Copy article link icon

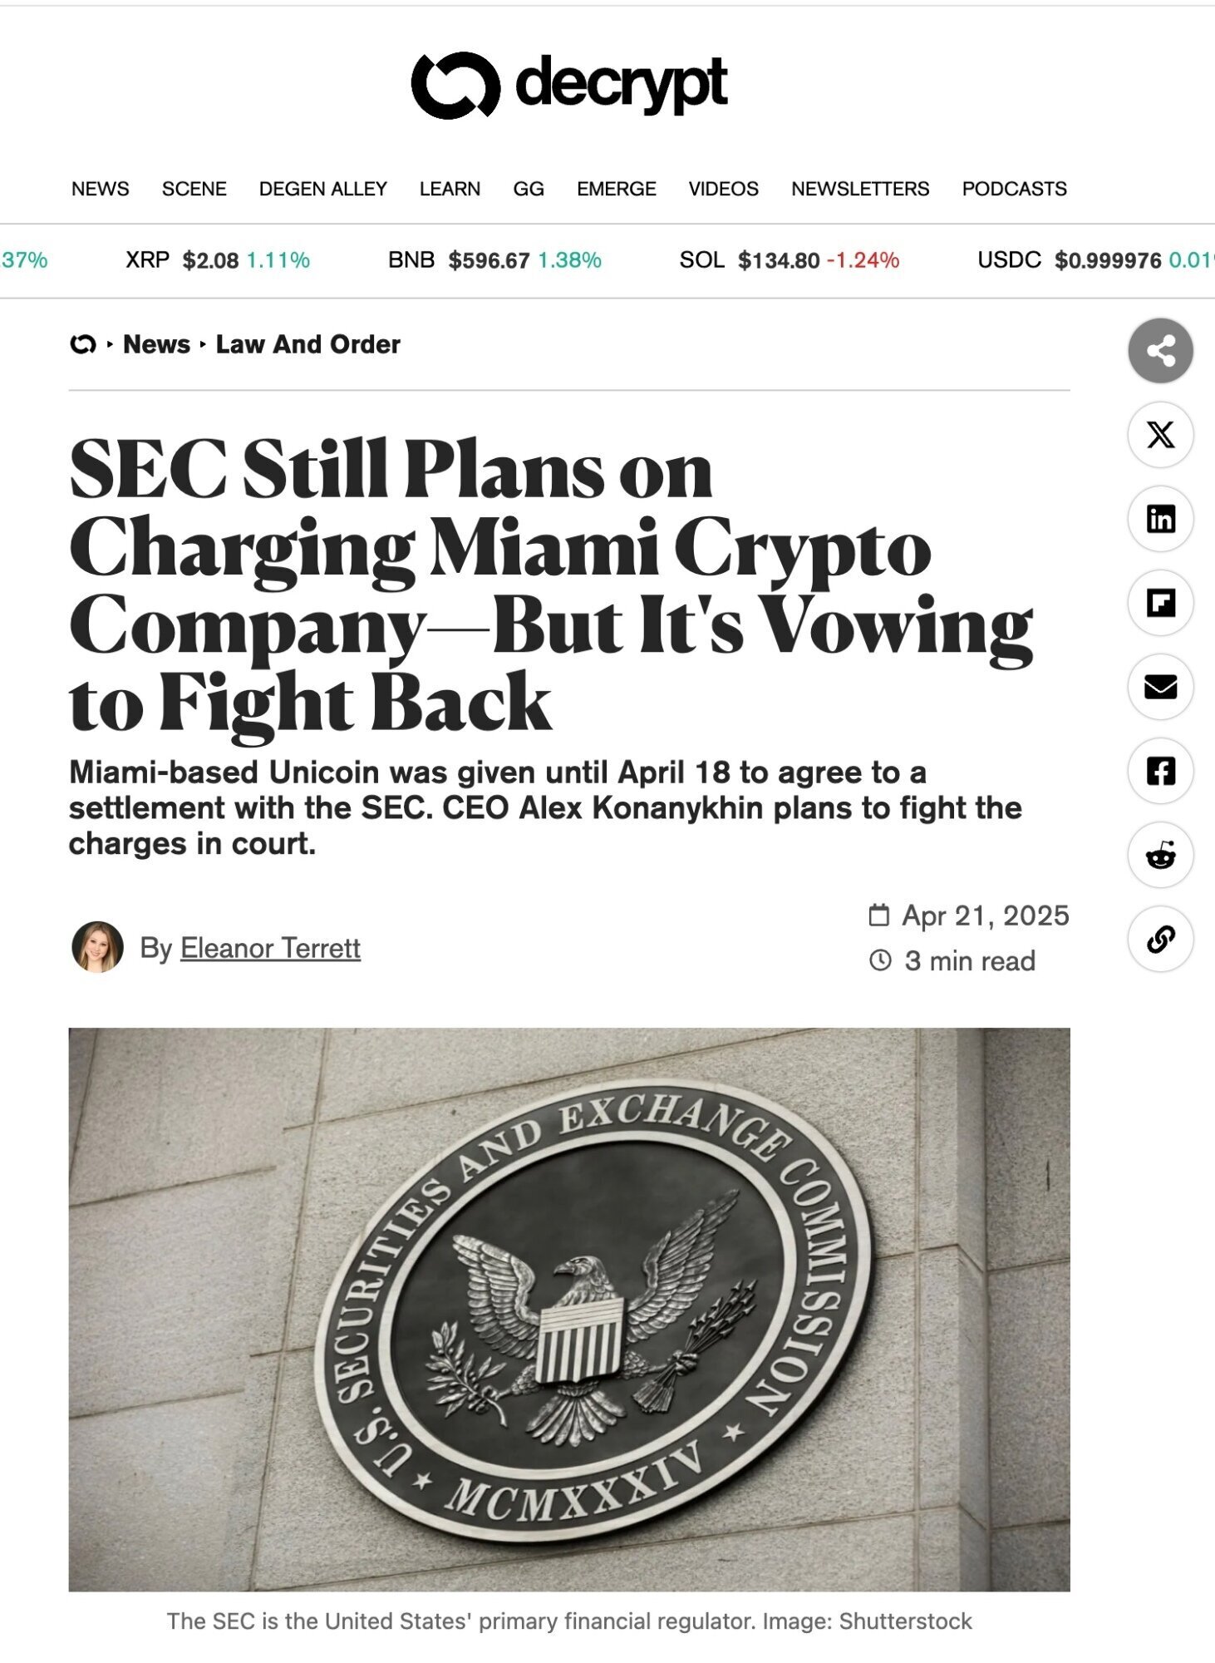(1160, 940)
